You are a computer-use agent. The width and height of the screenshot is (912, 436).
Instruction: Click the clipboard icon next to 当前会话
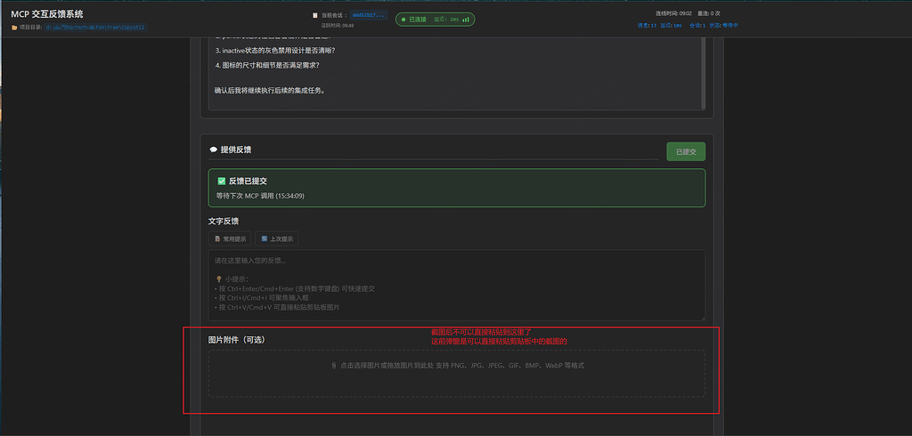315,15
